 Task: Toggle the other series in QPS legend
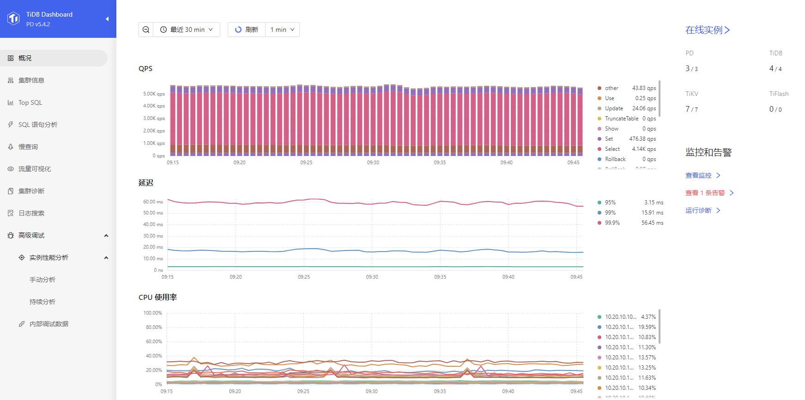pos(626,88)
